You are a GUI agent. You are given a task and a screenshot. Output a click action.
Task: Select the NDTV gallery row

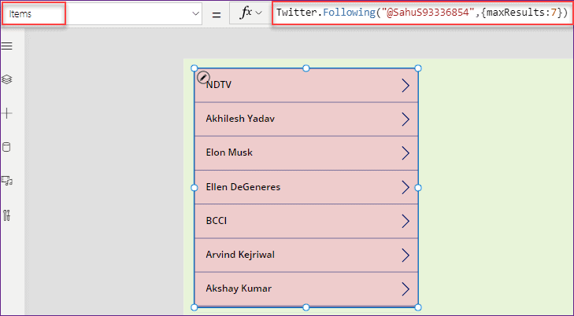click(306, 85)
